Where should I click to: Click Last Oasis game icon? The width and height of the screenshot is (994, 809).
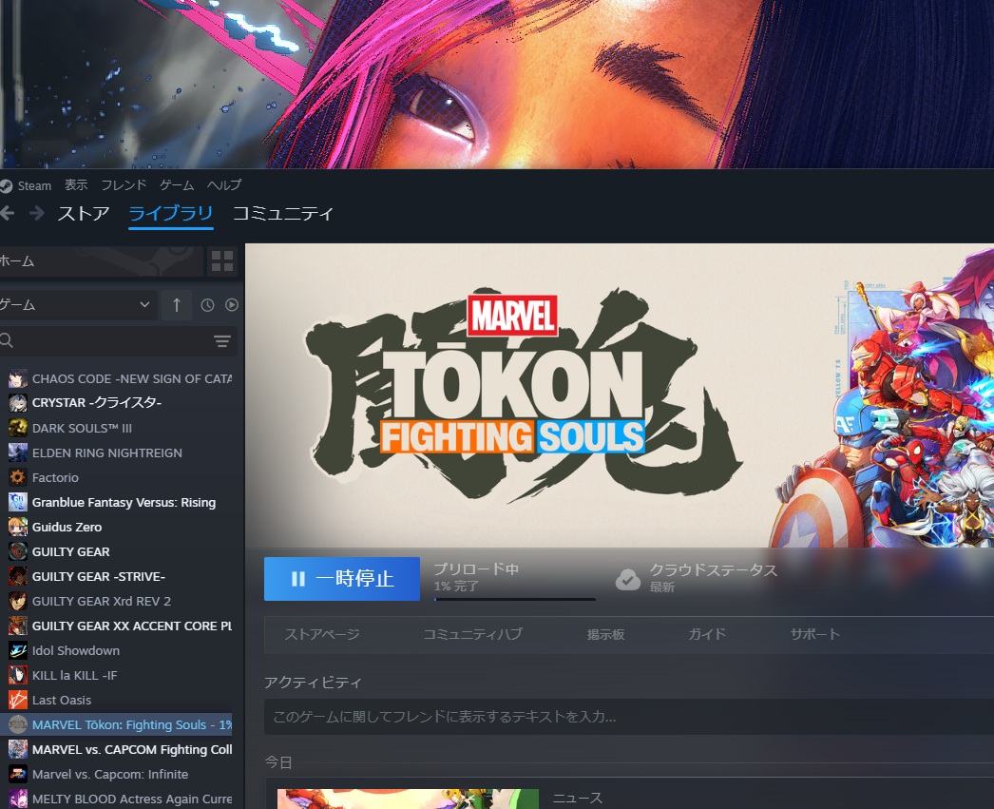click(18, 700)
